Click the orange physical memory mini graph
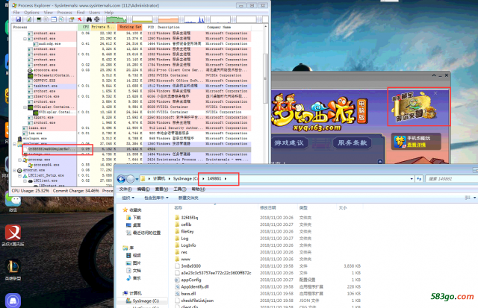 click(x=168, y=19)
